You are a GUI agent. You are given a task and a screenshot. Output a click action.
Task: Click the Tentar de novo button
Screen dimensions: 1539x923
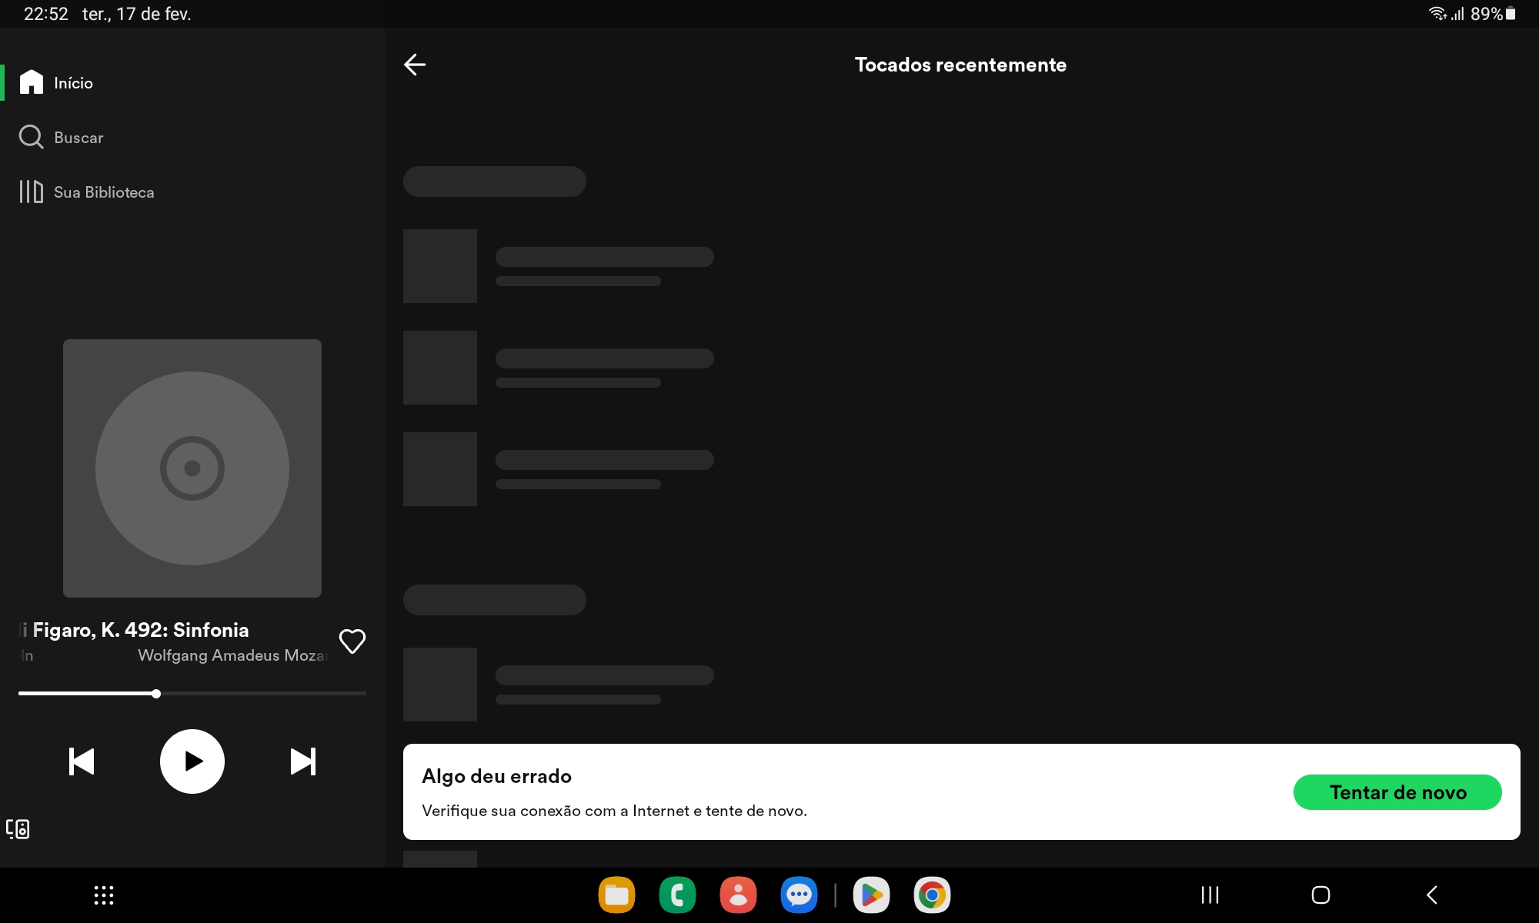[x=1397, y=792]
